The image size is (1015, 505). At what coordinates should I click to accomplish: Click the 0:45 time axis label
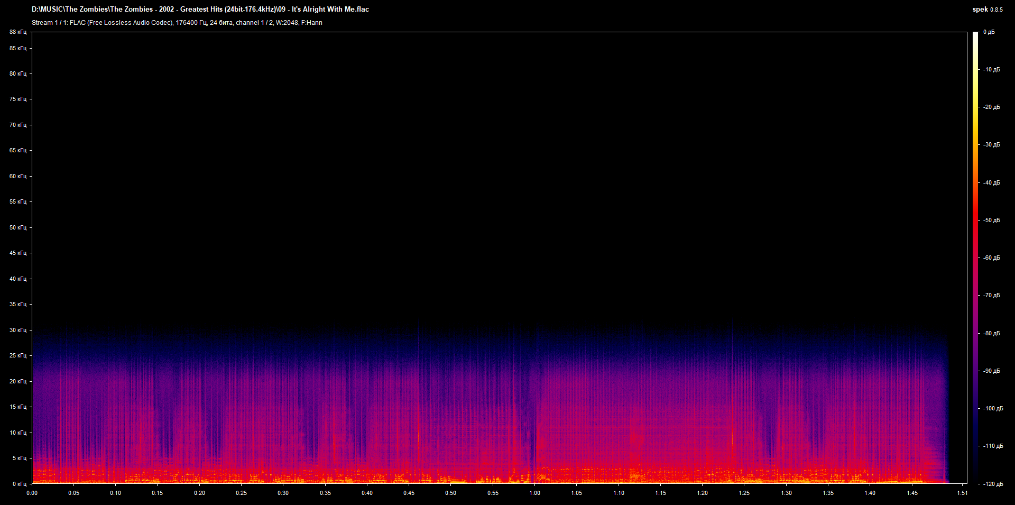[x=409, y=493]
